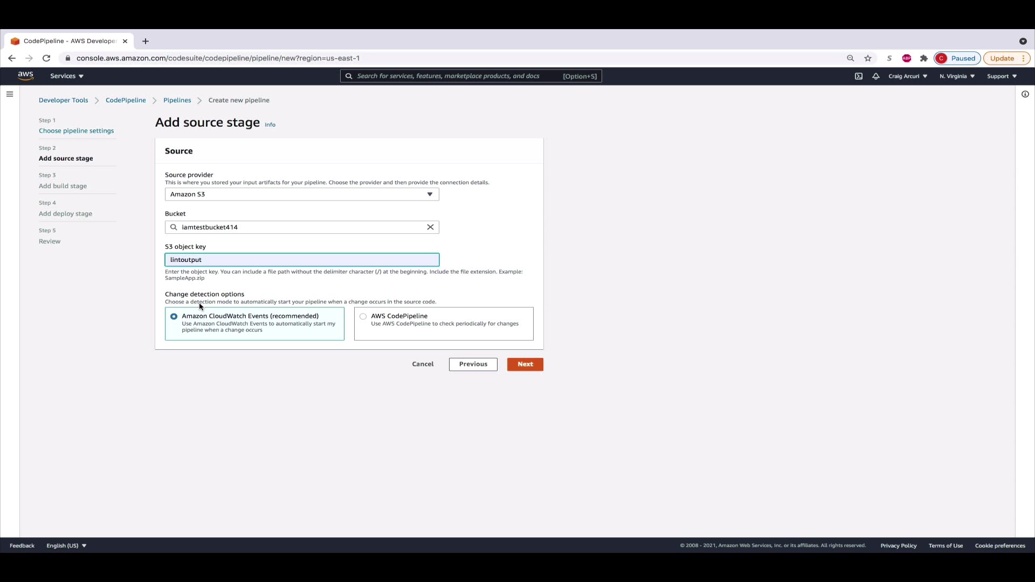This screenshot has height=582, width=1035.
Task: Click the AWS logo home icon
Action: point(25,76)
